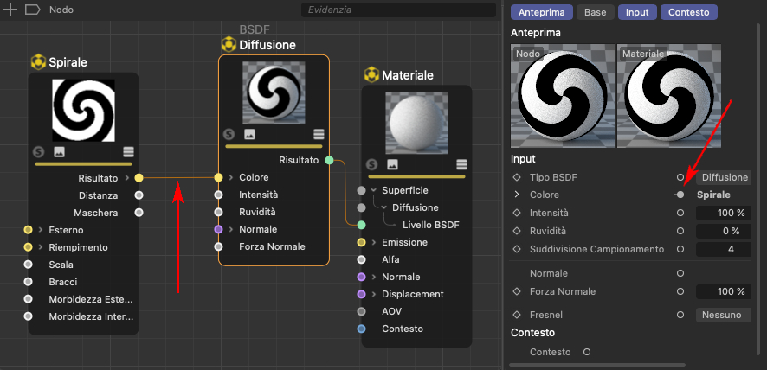Open the hamburger menu on Diffusione node
This screenshot has width=767, height=370.
click(x=319, y=134)
